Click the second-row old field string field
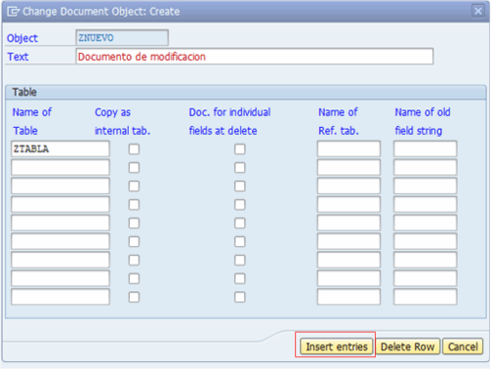Image resolution: width=492 pixels, height=369 pixels. coord(425,167)
